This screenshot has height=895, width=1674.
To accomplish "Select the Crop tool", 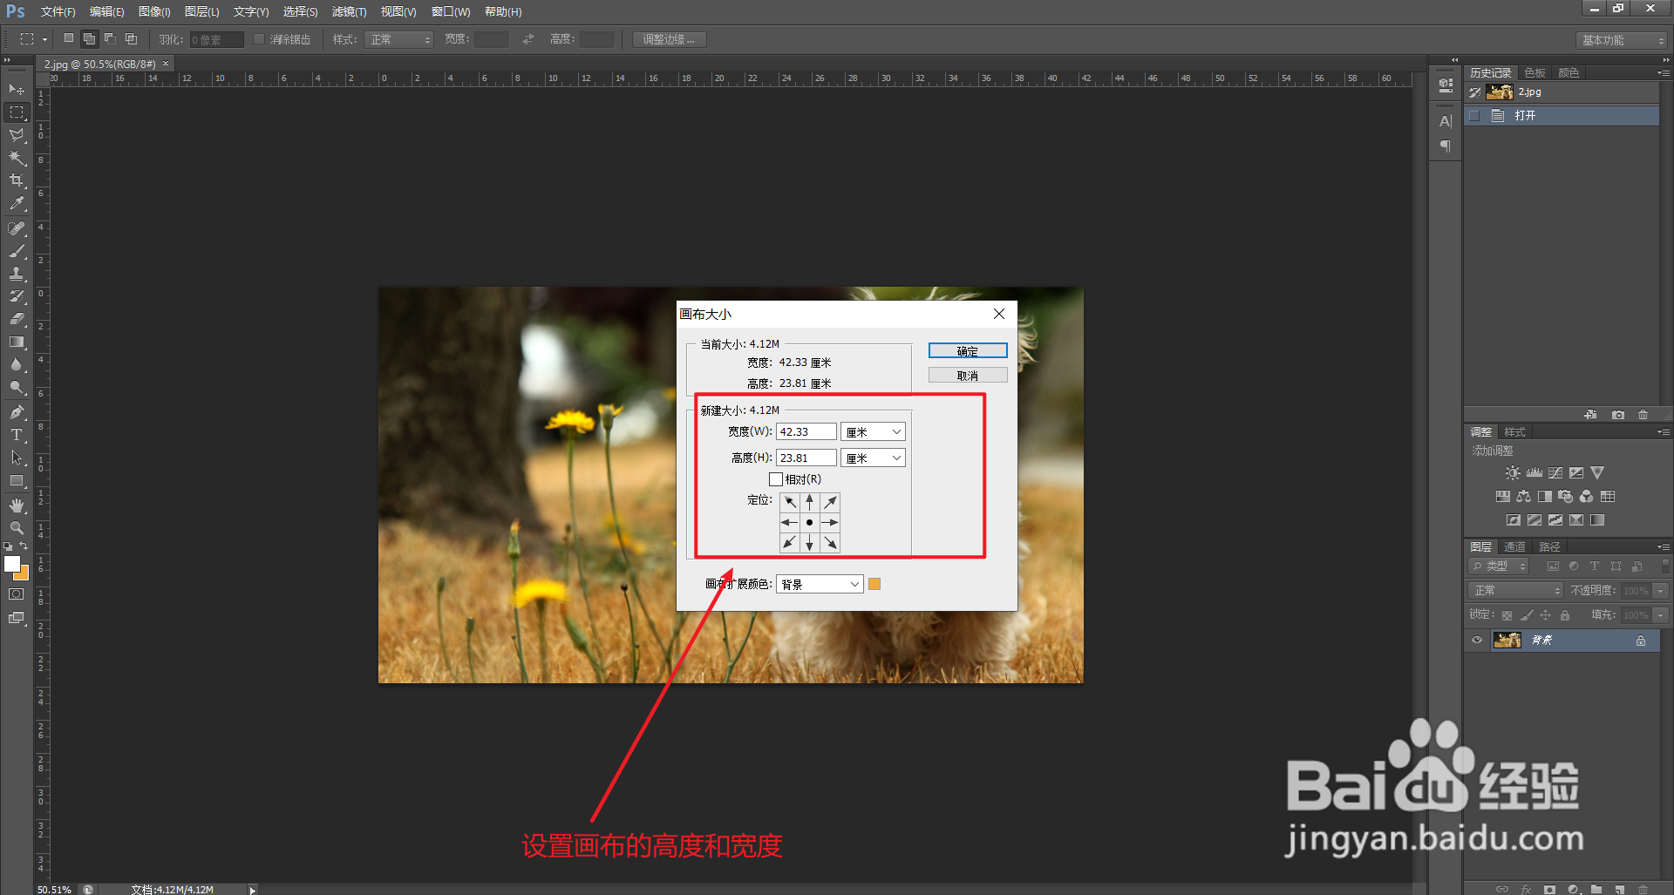I will coord(17,180).
